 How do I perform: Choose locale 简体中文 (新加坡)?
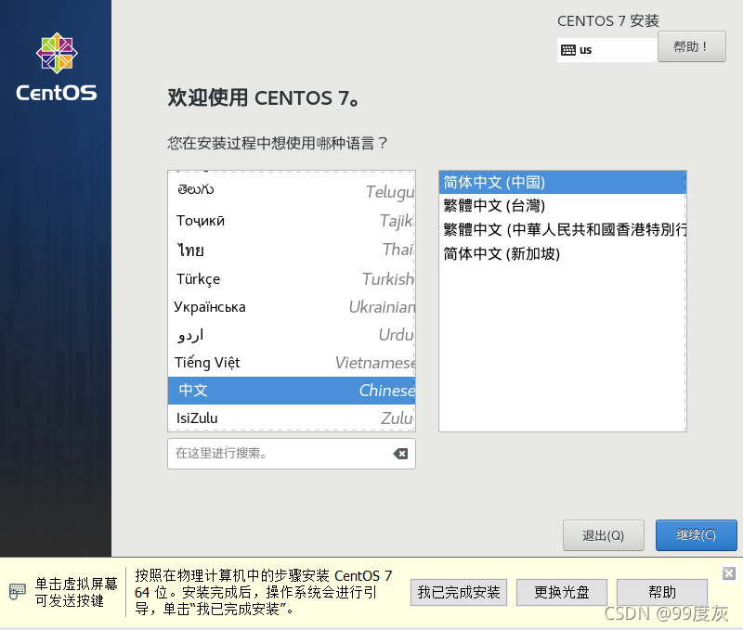tap(563, 253)
